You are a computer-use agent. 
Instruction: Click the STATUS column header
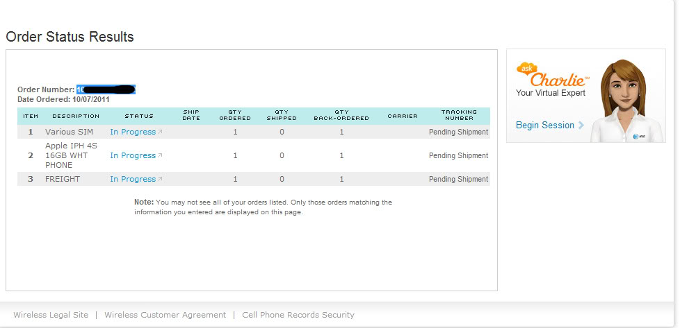(139, 116)
